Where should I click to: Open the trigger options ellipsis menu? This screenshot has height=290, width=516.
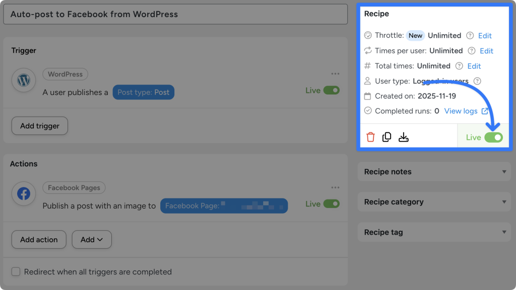click(x=335, y=73)
